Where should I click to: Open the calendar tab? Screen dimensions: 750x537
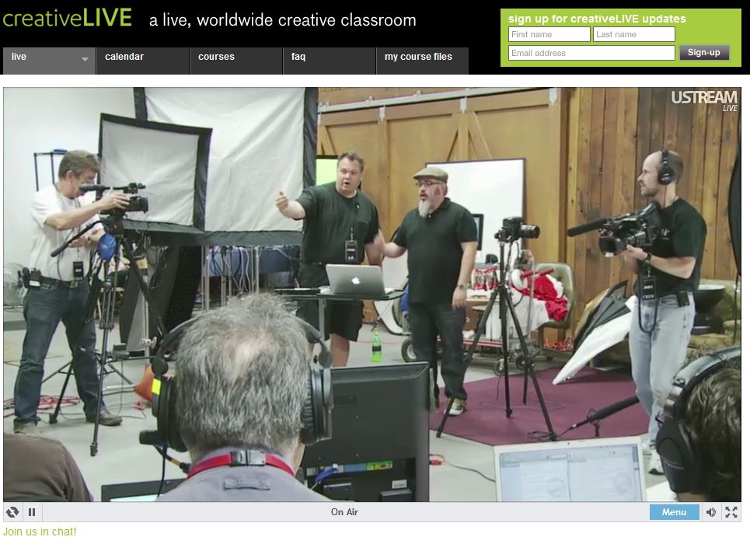(142, 61)
